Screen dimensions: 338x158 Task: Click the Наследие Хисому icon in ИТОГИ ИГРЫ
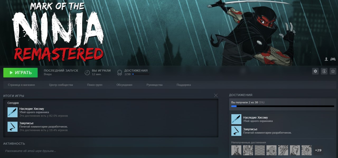click(x=12, y=112)
